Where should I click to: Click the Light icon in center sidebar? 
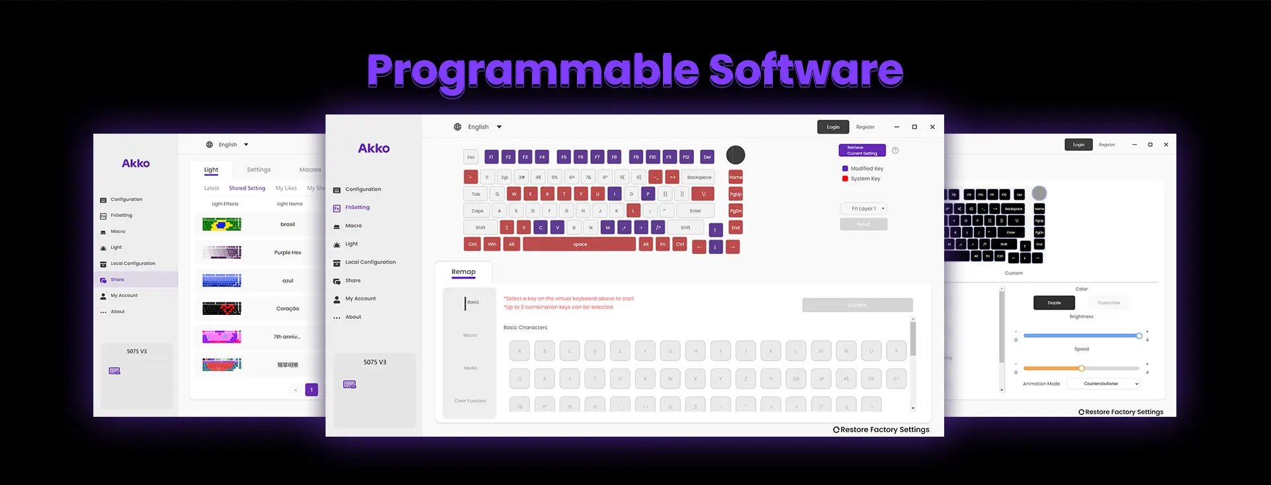point(337,244)
